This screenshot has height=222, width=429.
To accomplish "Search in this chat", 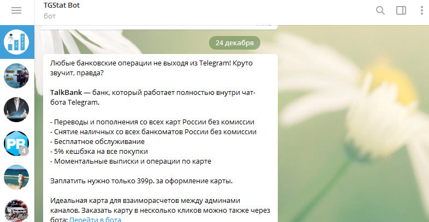I will [380, 10].
